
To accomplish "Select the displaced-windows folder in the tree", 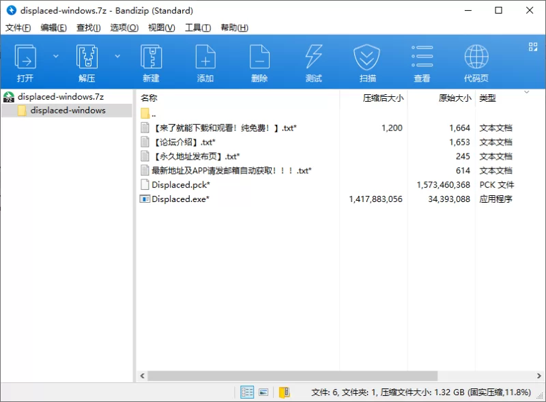I will coord(68,111).
